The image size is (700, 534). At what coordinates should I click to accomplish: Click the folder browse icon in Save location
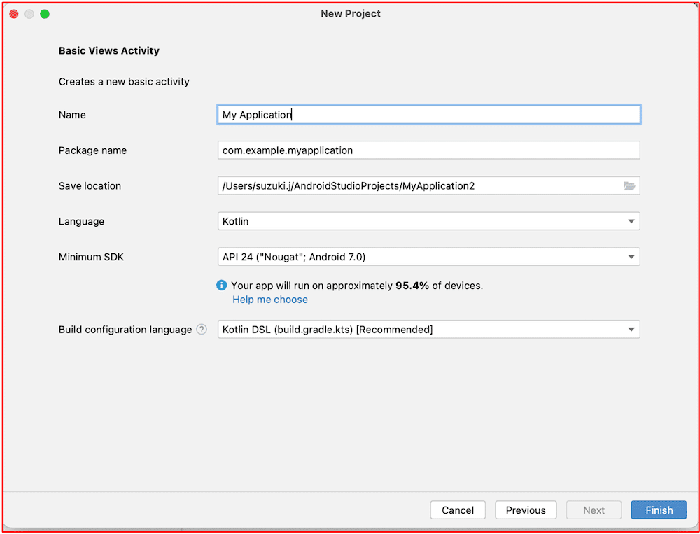(x=629, y=186)
